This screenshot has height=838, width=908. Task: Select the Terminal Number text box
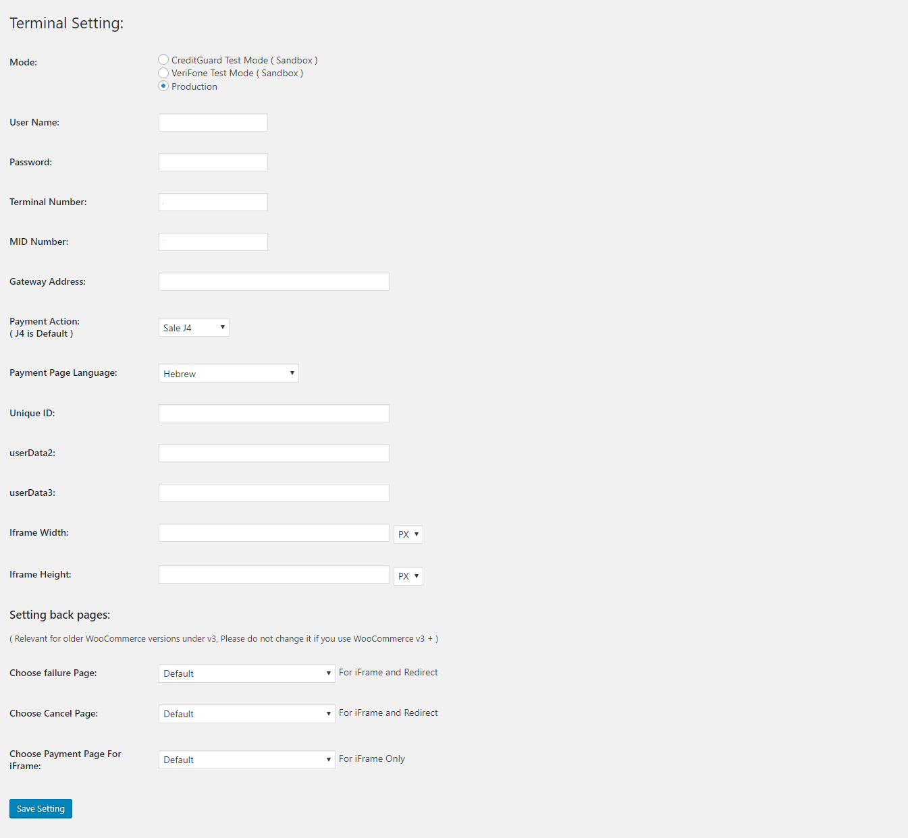tap(213, 202)
